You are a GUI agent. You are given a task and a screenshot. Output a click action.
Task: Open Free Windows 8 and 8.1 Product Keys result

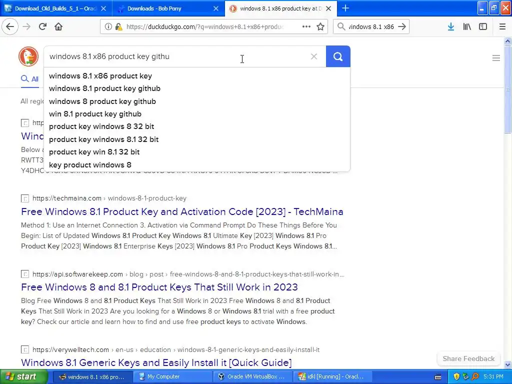click(159, 287)
